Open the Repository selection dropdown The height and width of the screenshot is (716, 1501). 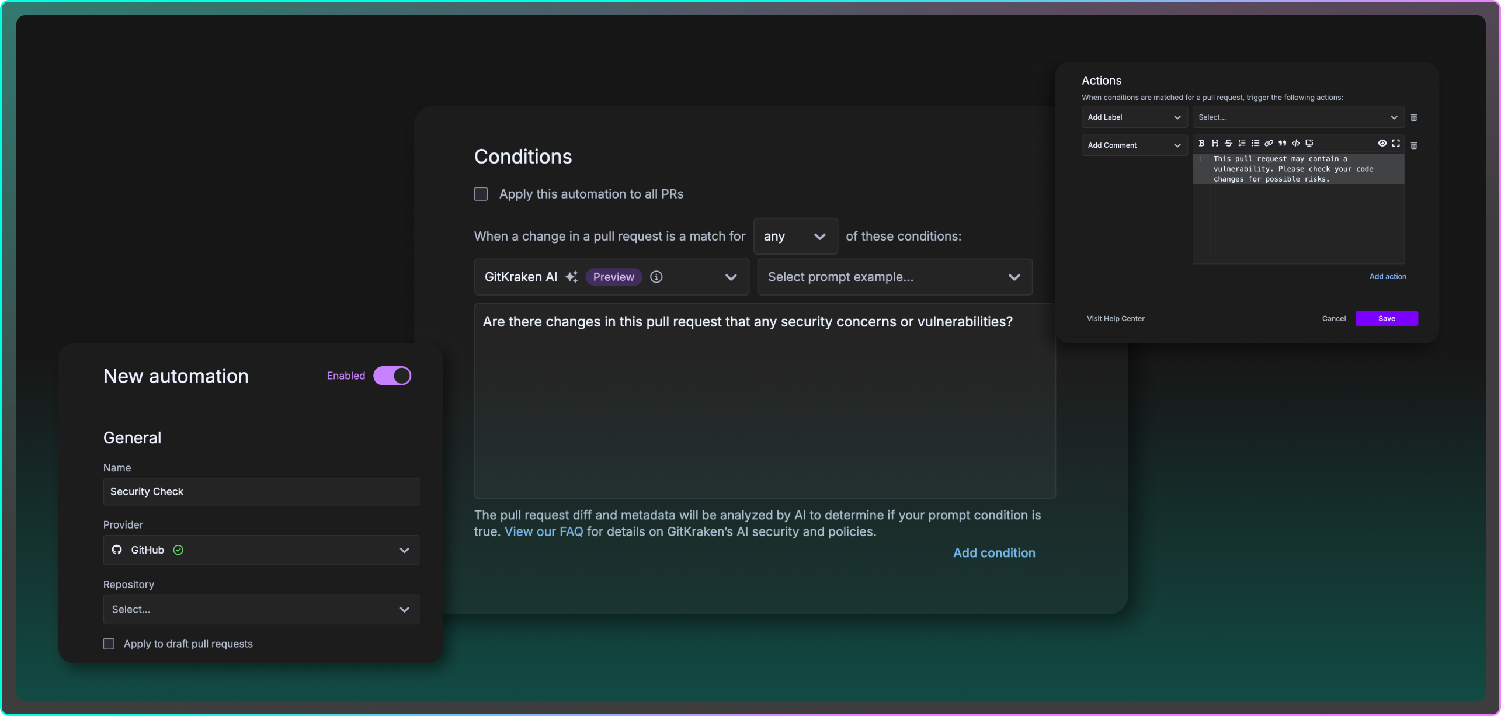[x=260, y=609]
